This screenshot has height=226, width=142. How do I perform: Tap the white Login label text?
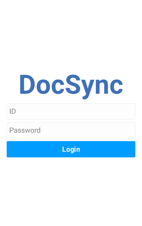[x=71, y=149]
